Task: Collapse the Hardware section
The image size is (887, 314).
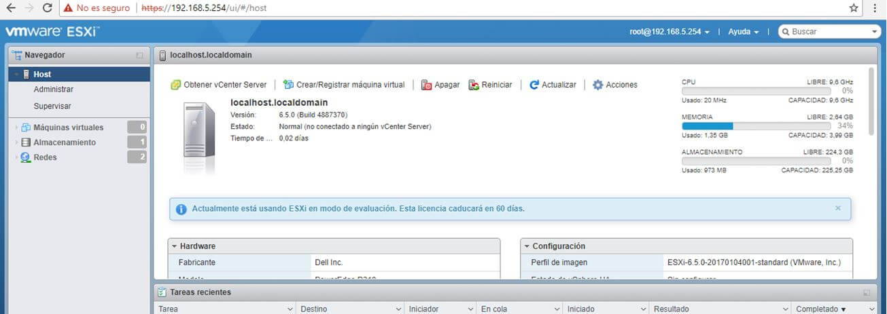Action: [x=174, y=246]
